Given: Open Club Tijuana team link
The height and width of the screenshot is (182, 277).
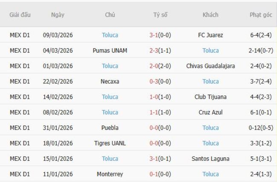Looking at the screenshot, I should coord(211,97).
